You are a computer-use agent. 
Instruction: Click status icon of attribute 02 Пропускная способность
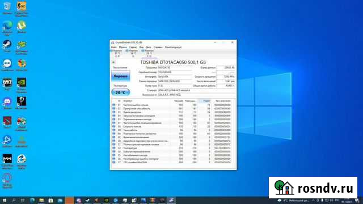click(113, 108)
